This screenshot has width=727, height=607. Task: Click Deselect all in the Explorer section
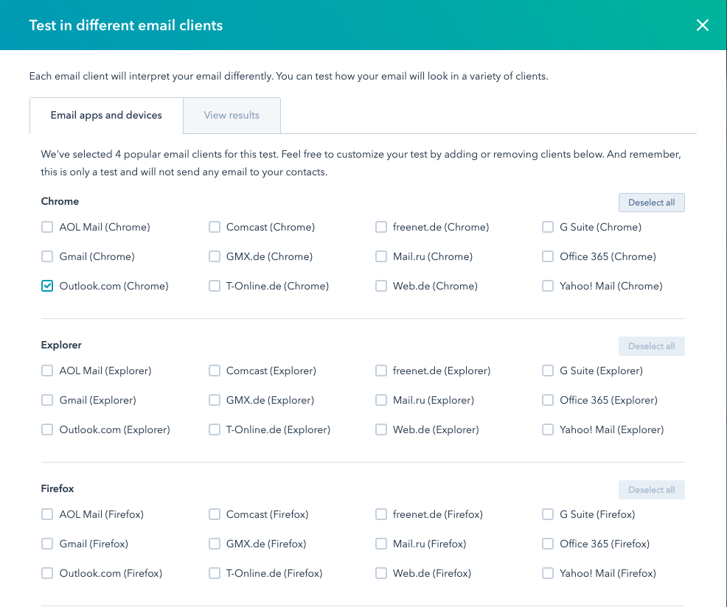tap(652, 346)
